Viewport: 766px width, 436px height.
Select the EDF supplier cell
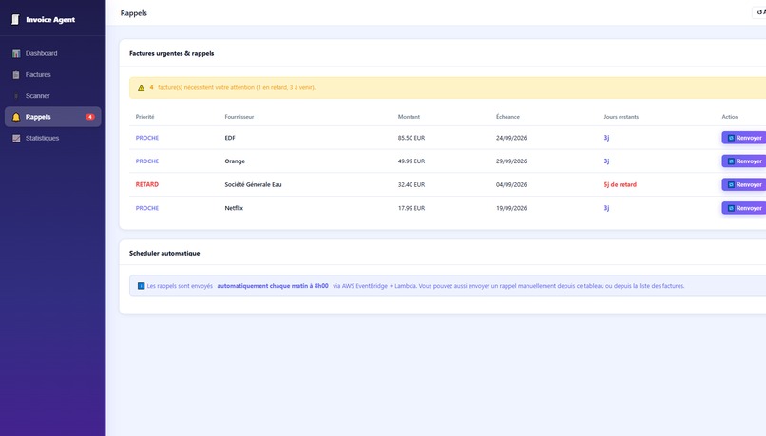[x=230, y=138]
